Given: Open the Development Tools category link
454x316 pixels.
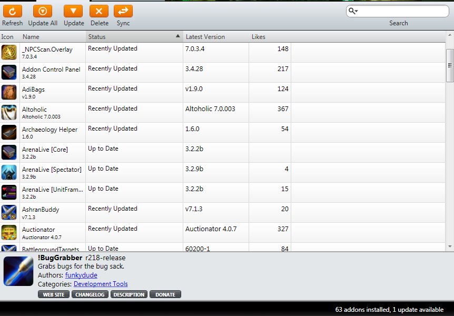Looking at the screenshot, I should [101, 284].
